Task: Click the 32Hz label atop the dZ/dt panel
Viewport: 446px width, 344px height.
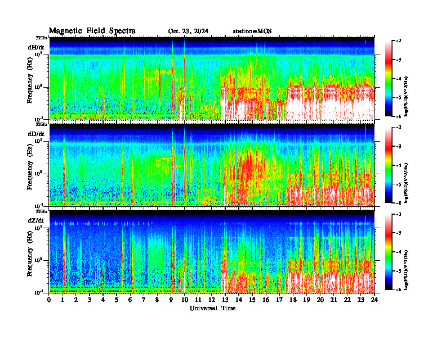Action: [x=42, y=211]
